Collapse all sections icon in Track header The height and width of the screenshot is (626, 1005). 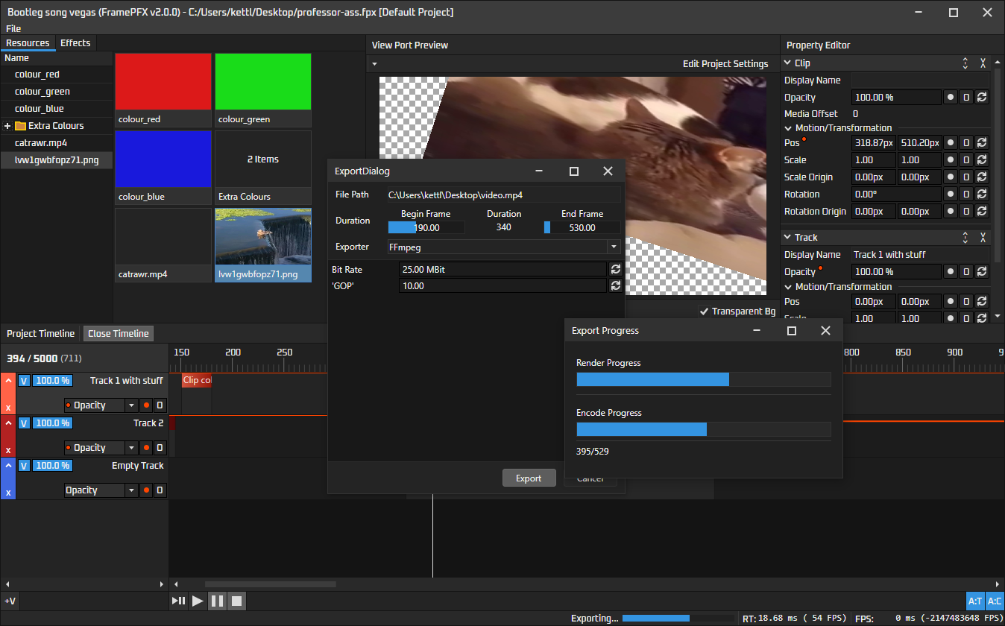[x=983, y=237]
